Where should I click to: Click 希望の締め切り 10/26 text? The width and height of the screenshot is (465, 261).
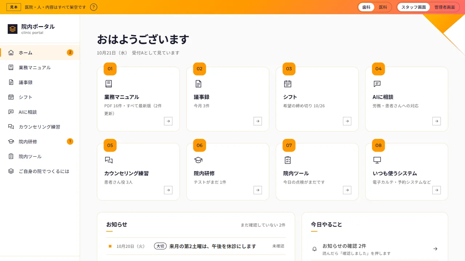point(304,106)
